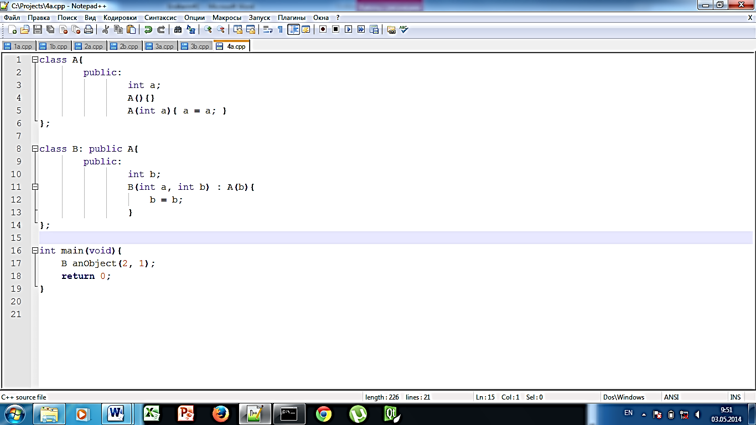Open the Запуск menu
The height and width of the screenshot is (425, 756).
260,18
